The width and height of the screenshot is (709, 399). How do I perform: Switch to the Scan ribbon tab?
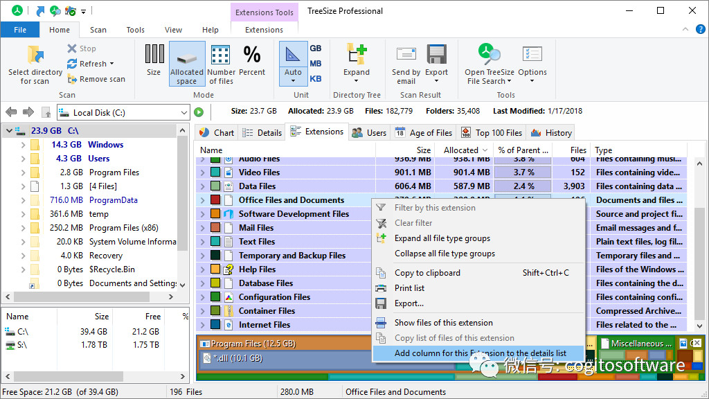pyautogui.click(x=98, y=30)
